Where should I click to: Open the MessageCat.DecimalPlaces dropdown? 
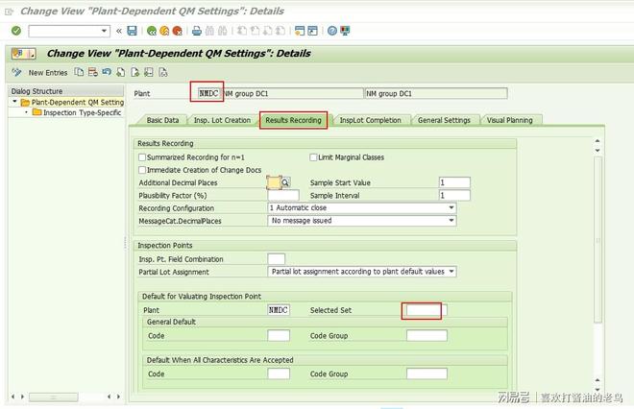pyautogui.click(x=451, y=221)
